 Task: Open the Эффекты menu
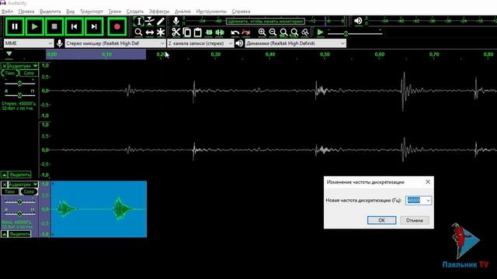159,12
